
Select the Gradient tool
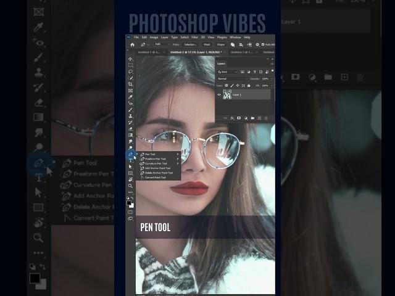[130, 135]
